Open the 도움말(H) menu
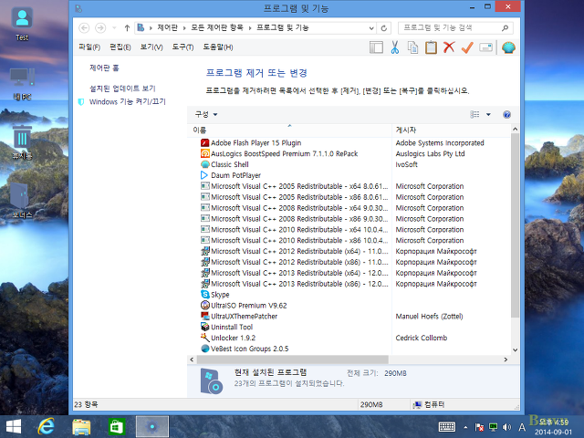The width and height of the screenshot is (584, 438). click(x=218, y=47)
